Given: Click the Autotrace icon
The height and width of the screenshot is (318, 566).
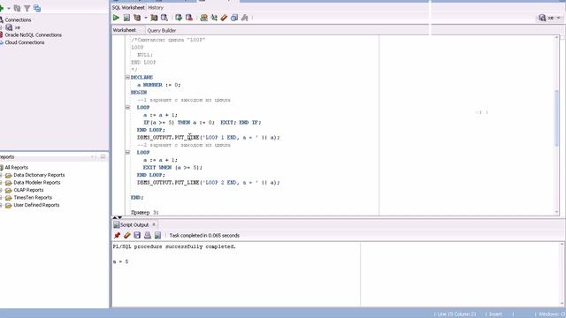Looking at the screenshot, I should 154,18.
